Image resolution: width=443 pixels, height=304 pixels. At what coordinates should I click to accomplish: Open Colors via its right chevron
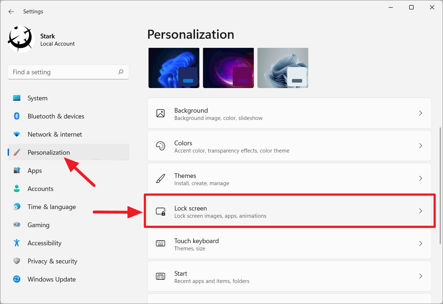420,146
